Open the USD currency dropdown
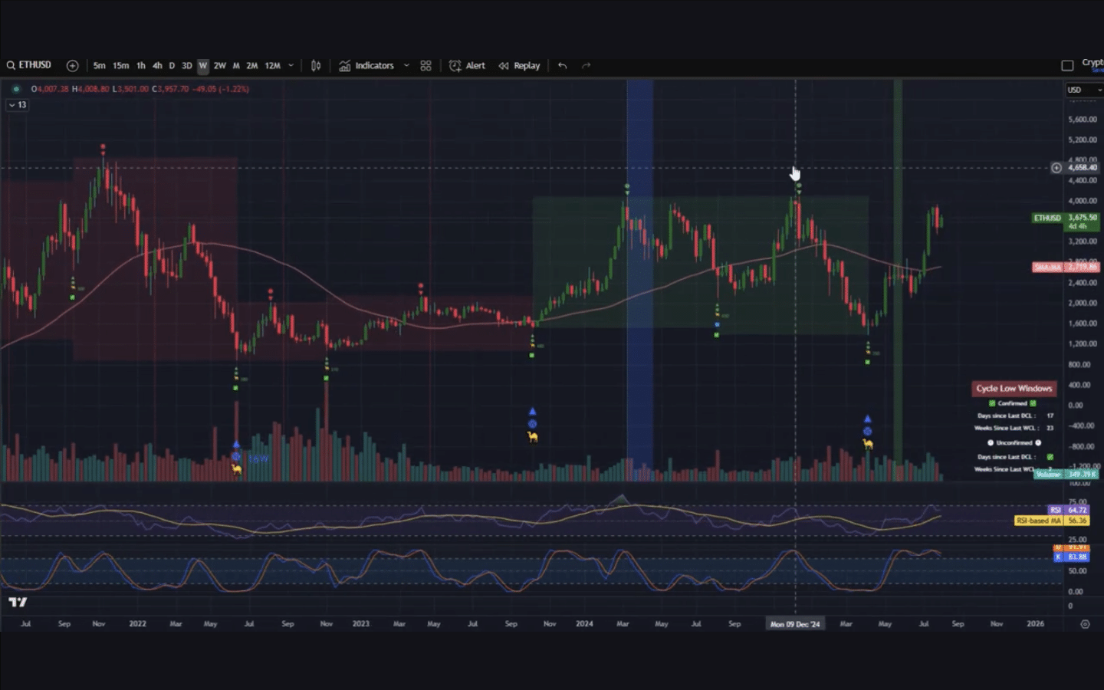1104x690 pixels. pyautogui.click(x=1083, y=90)
